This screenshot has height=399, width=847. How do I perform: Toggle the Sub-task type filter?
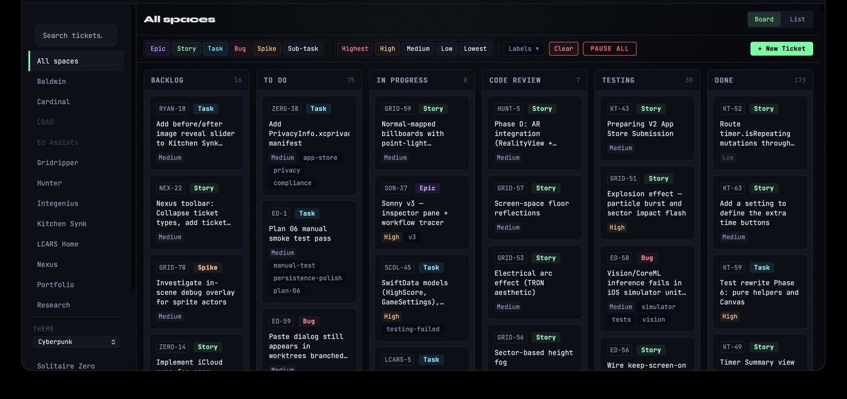[303, 49]
